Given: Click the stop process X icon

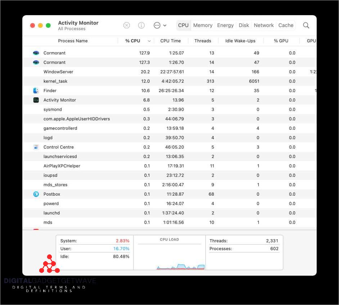Looking at the screenshot, I should [x=127, y=25].
